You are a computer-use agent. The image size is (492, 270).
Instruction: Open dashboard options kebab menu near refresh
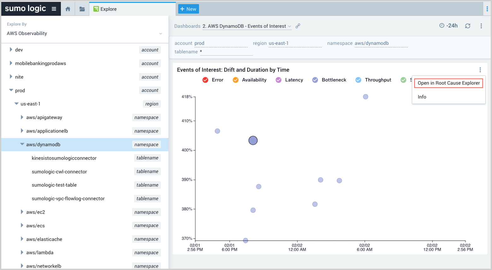point(481,26)
